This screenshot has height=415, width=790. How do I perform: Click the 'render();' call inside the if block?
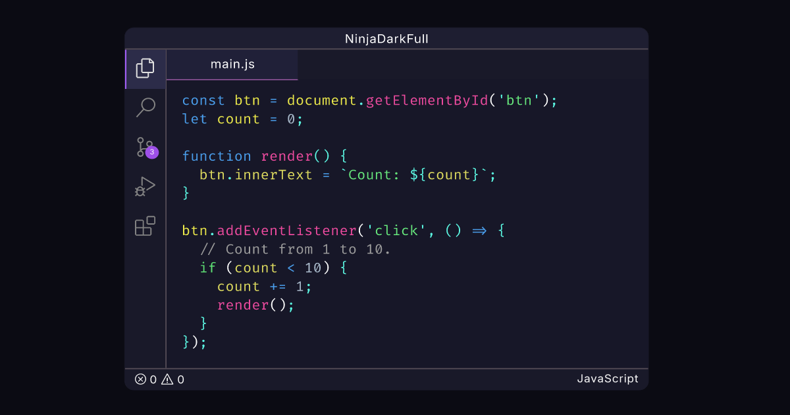[x=256, y=305]
